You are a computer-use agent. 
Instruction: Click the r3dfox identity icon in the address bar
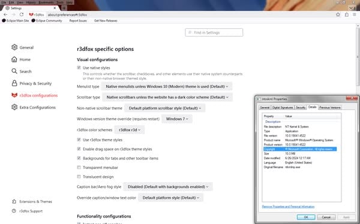coord(31,14)
